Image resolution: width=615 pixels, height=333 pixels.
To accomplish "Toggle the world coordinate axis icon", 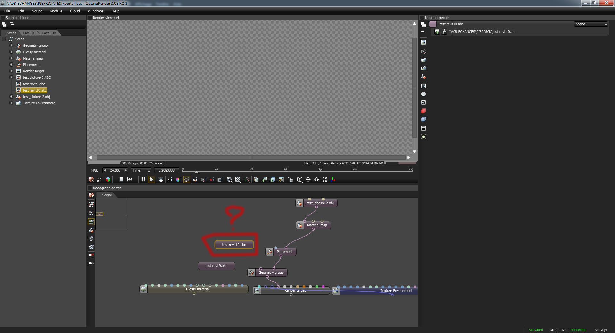I will coord(333,179).
